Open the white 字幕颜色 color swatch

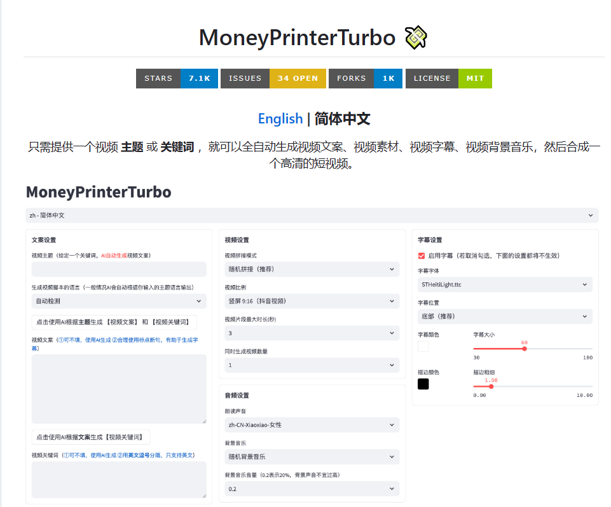pyautogui.click(x=423, y=346)
